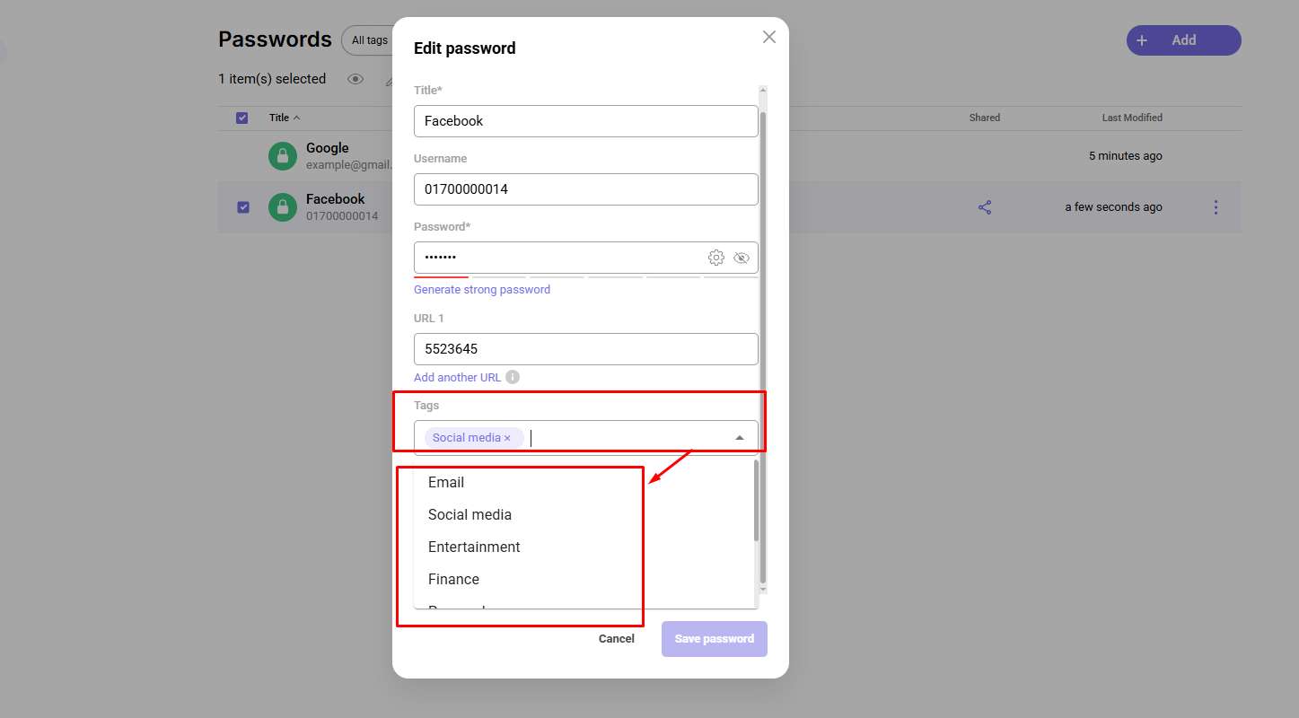Viewport: 1299px width, 718px height.
Task: Click the eye icon in the selection toolbar
Action: (355, 79)
